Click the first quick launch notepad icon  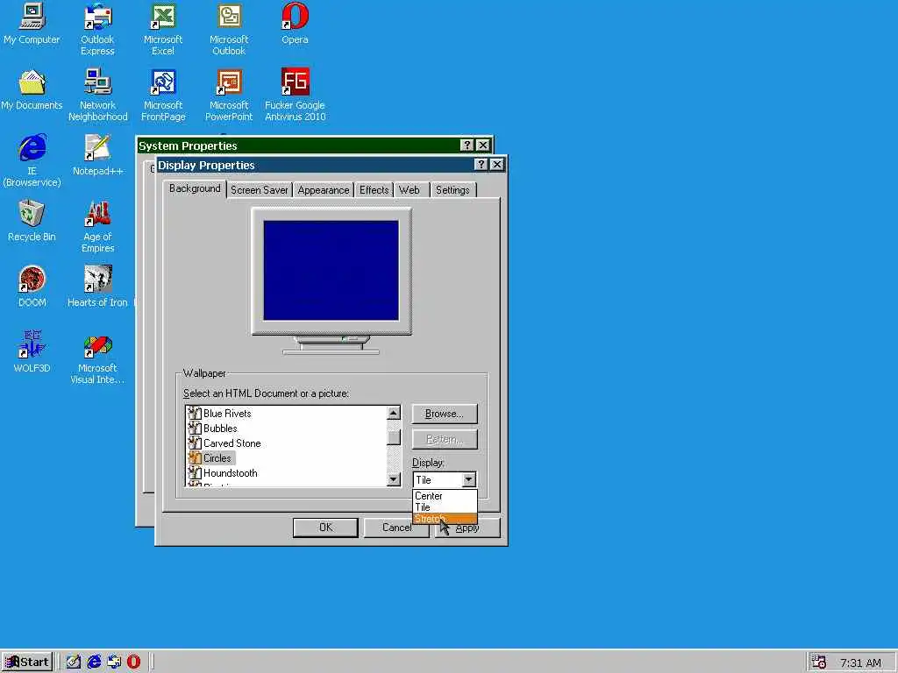click(x=74, y=662)
